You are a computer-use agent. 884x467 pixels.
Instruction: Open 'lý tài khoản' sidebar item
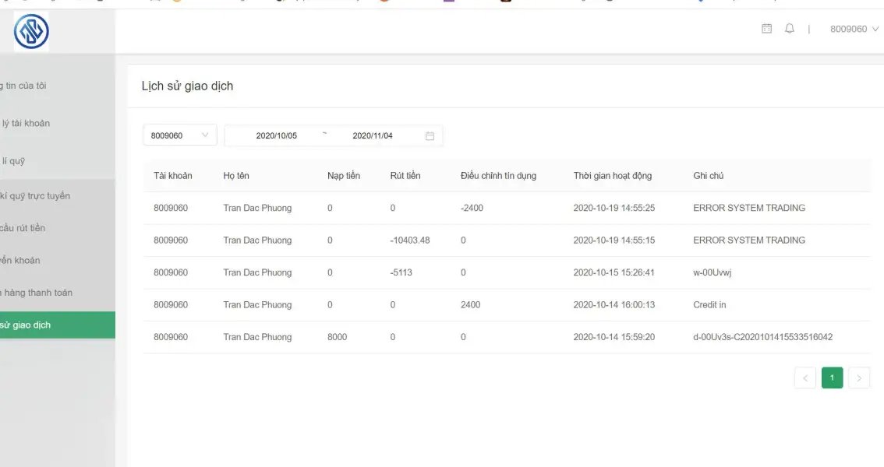tap(26, 123)
